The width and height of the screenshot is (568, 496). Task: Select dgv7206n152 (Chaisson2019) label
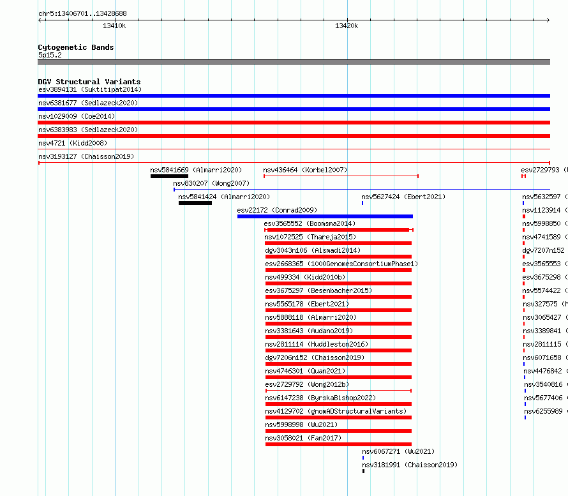tap(315, 357)
